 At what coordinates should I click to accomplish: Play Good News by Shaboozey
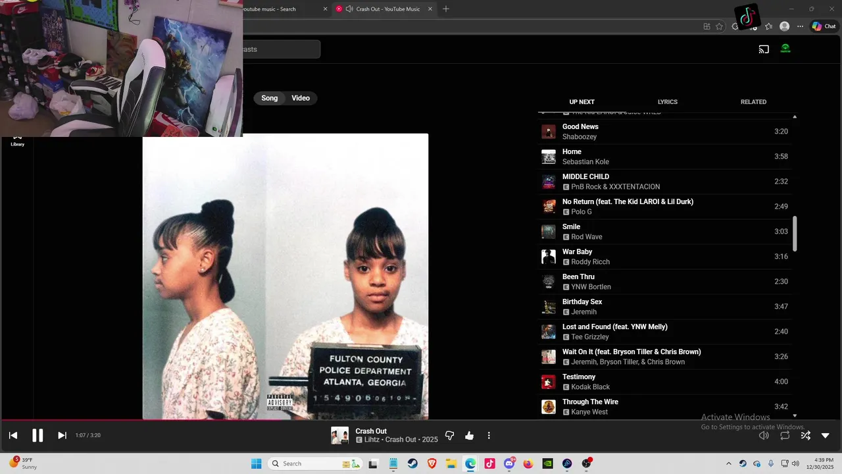[664, 132]
